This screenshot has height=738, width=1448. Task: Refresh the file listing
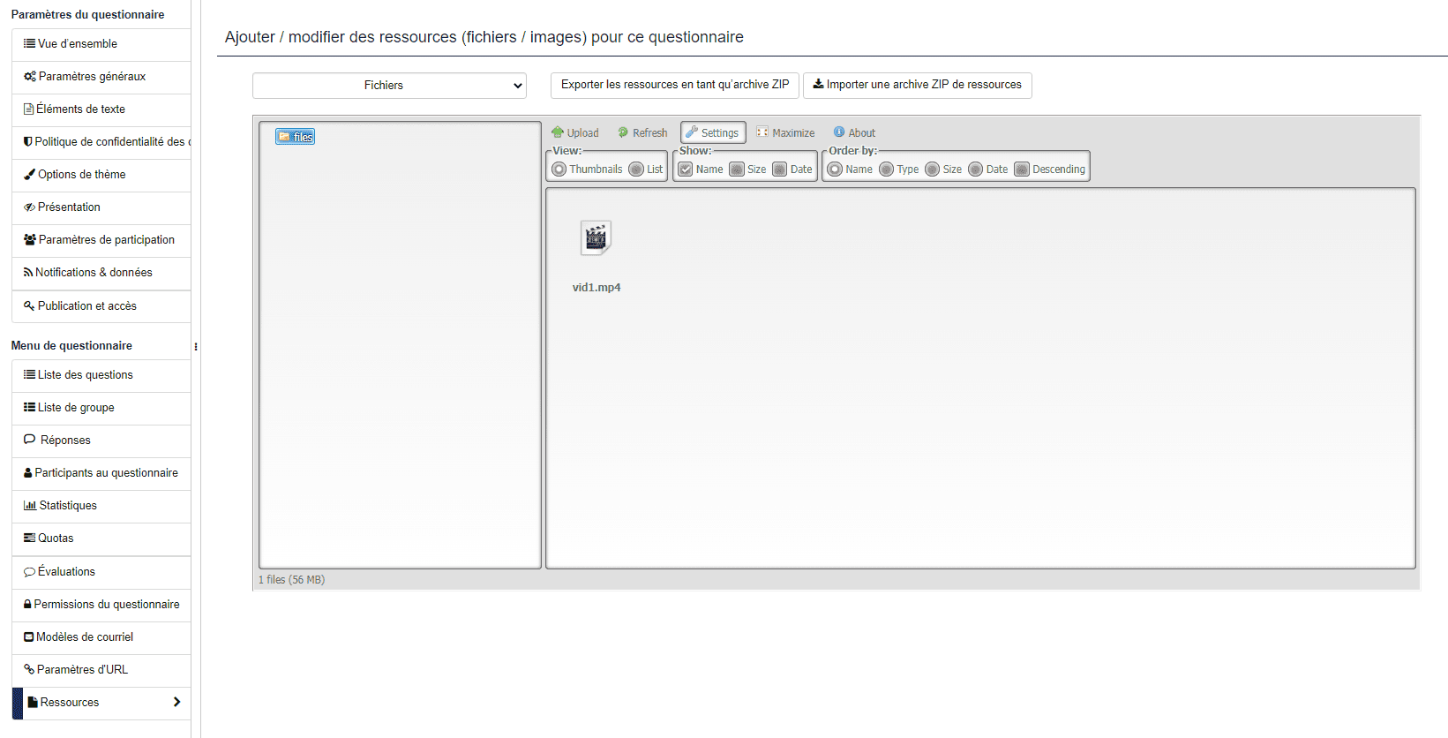pyautogui.click(x=642, y=132)
